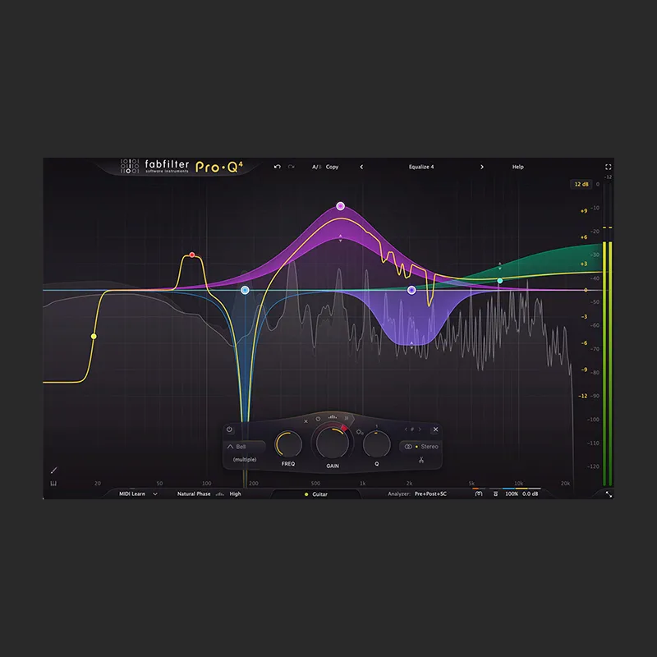
Task: Click the gain-Q interaction gear icon
Action: [x=359, y=432]
